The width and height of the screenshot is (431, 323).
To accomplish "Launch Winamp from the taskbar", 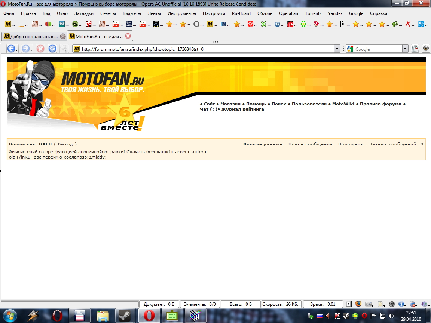I will coord(33,316).
